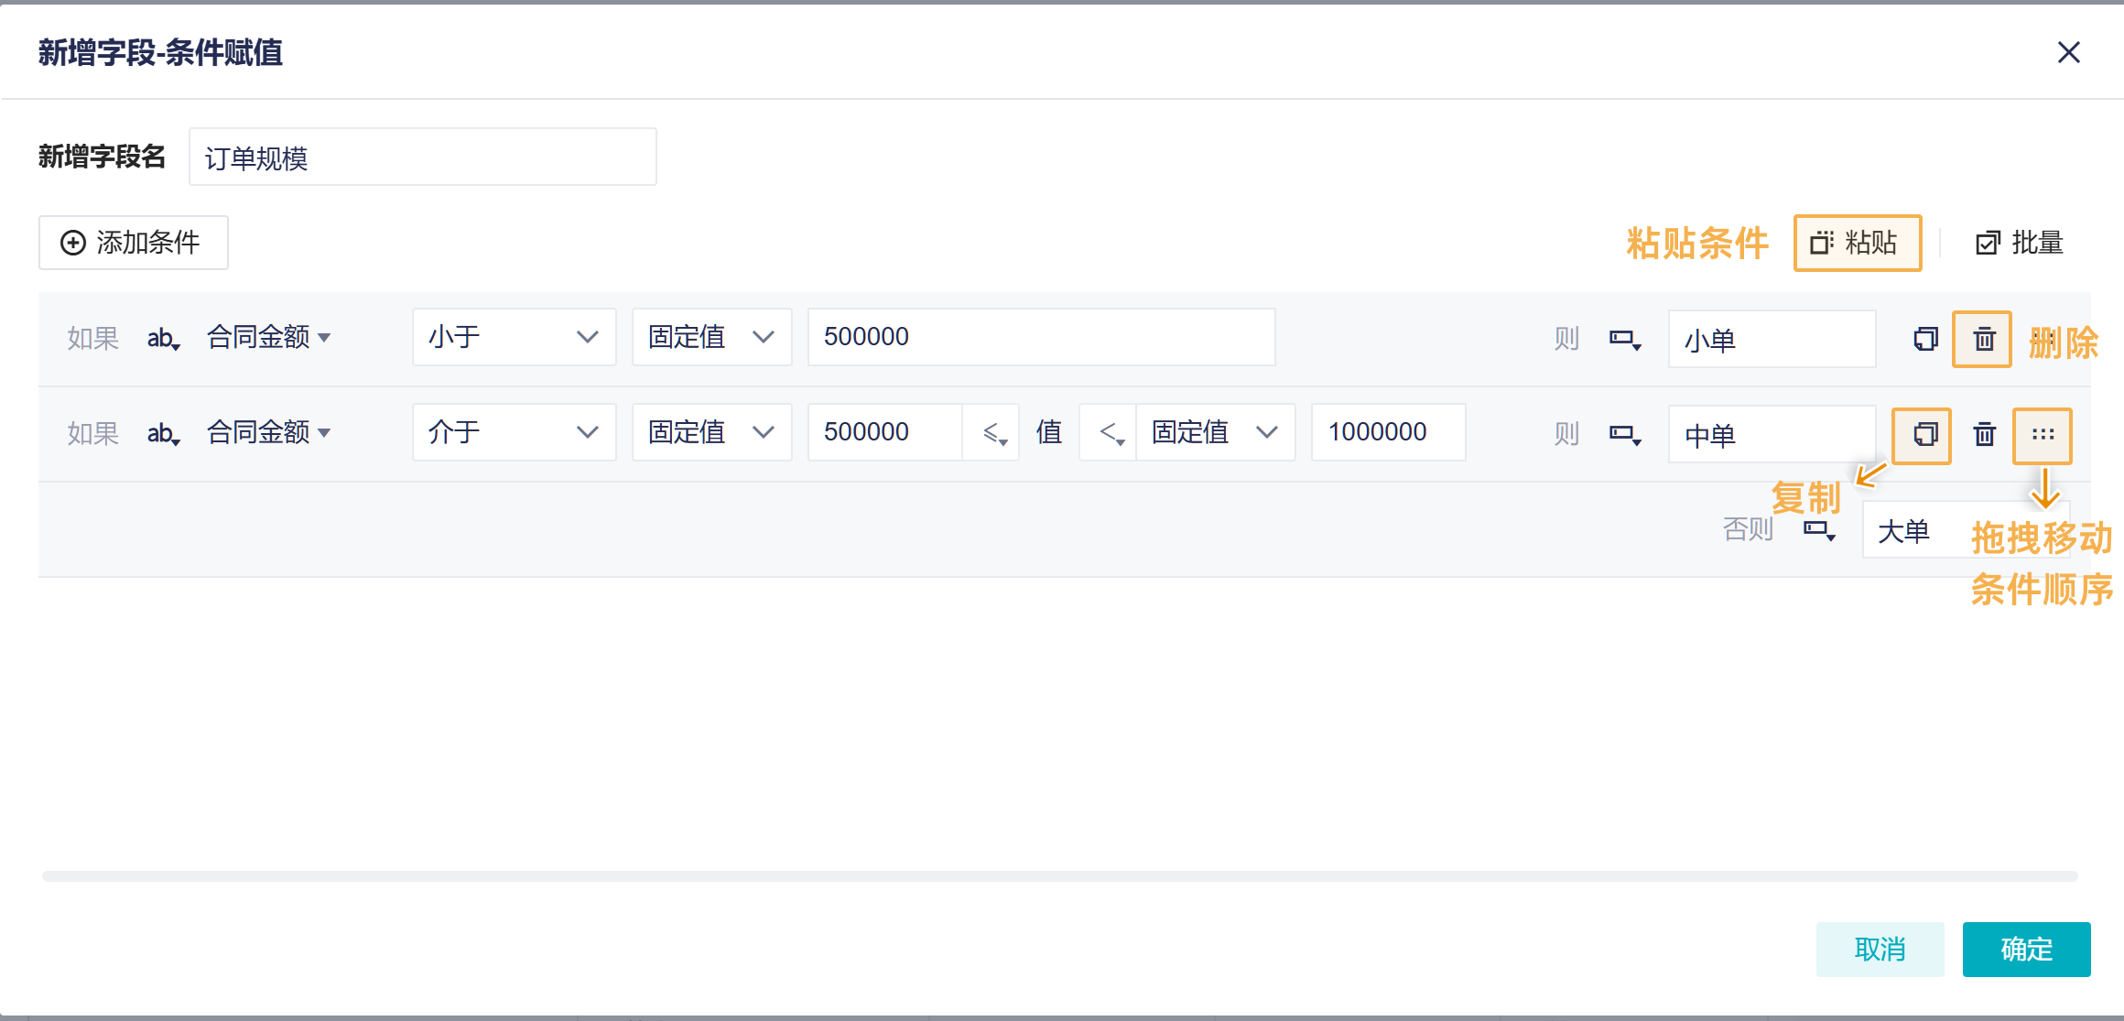Open the second 固定值 dropdown before 1000000
2124x1021 pixels.
tap(1215, 432)
